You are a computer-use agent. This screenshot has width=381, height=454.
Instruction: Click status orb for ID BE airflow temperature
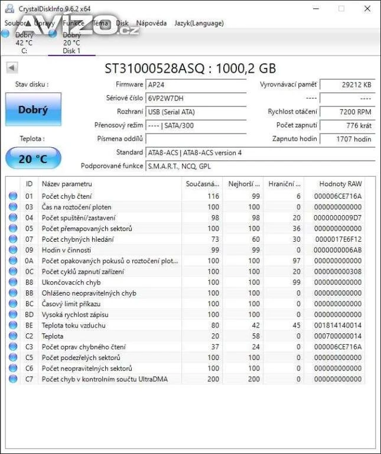pos(13,325)
